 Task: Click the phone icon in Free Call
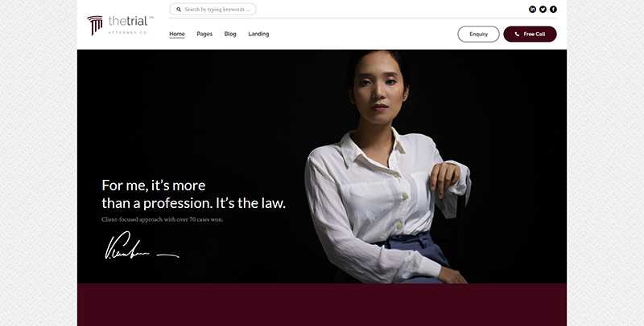[517, 35]
